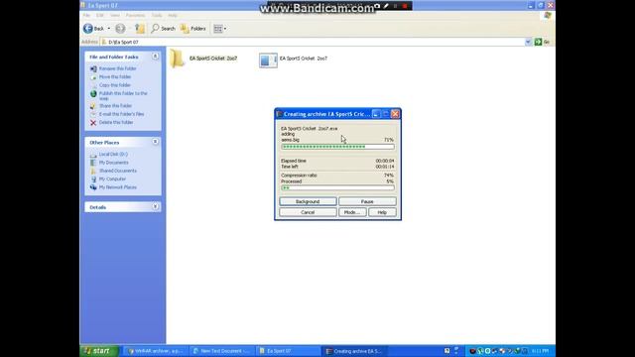Switch to Creating archive taskbar item
The width and height of the screenshot is (635, 357).
[354, 351]
